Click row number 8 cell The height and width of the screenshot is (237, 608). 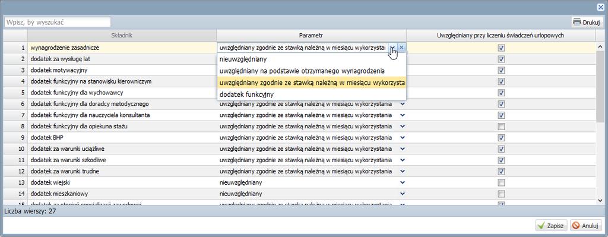tap(15, 127)
